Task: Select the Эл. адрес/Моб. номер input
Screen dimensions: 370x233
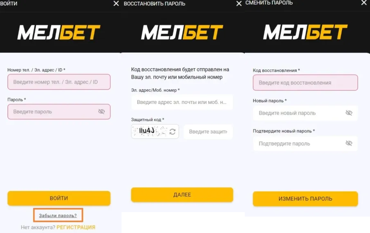Action: [x=182, y=102]
